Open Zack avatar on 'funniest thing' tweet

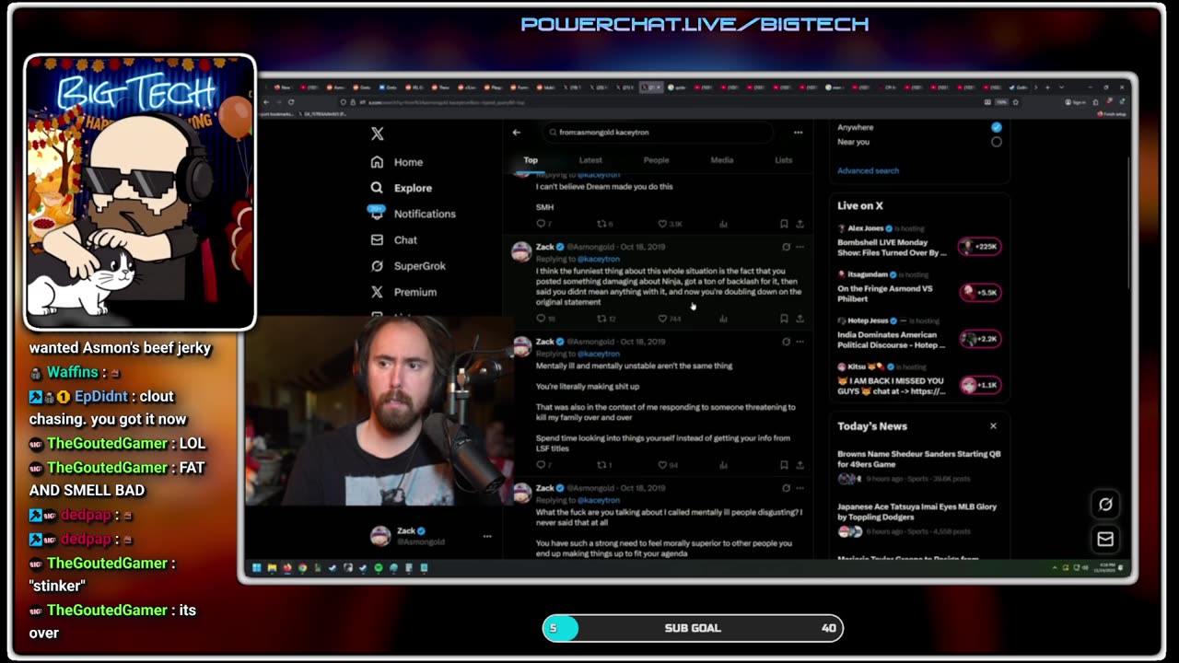pos(521,251)
